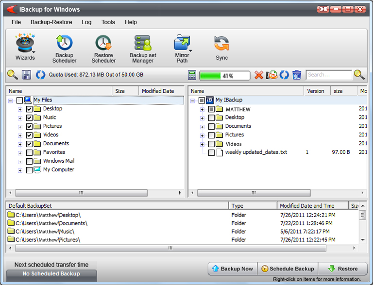
Task: Click the My IBackup IB logo icon
Action: point(210,100)
